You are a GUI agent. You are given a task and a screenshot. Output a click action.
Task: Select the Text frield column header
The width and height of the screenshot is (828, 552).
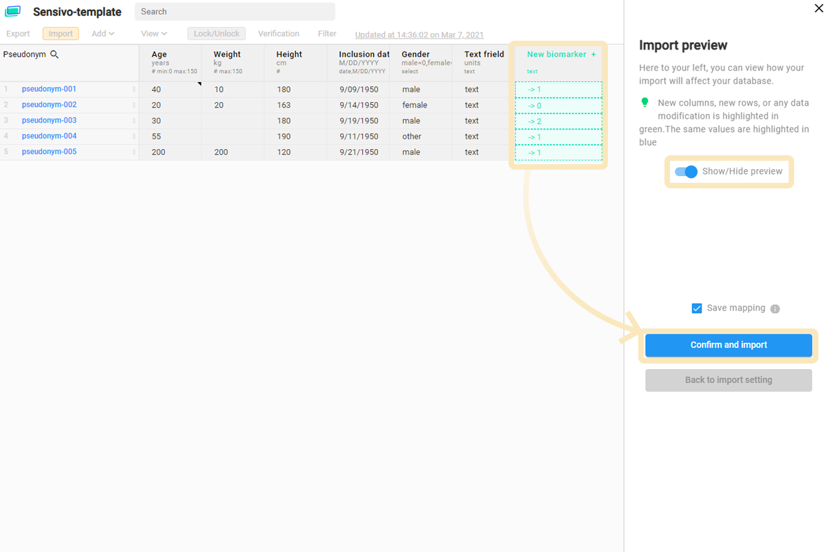(x=484, y=63)
